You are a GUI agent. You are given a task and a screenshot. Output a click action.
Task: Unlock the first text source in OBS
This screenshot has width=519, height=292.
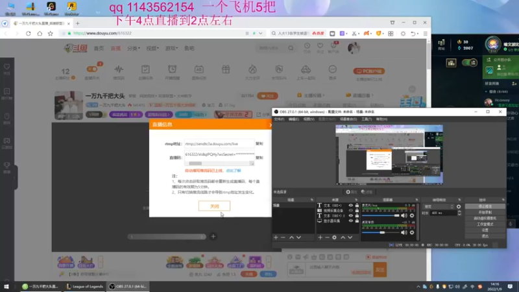point(357,205)
